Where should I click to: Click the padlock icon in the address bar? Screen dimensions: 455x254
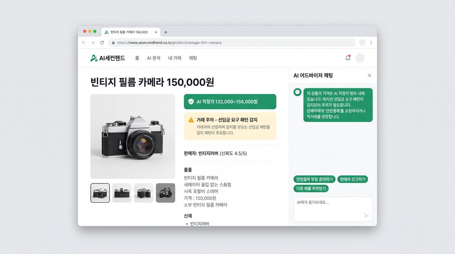tap(113, 43)
